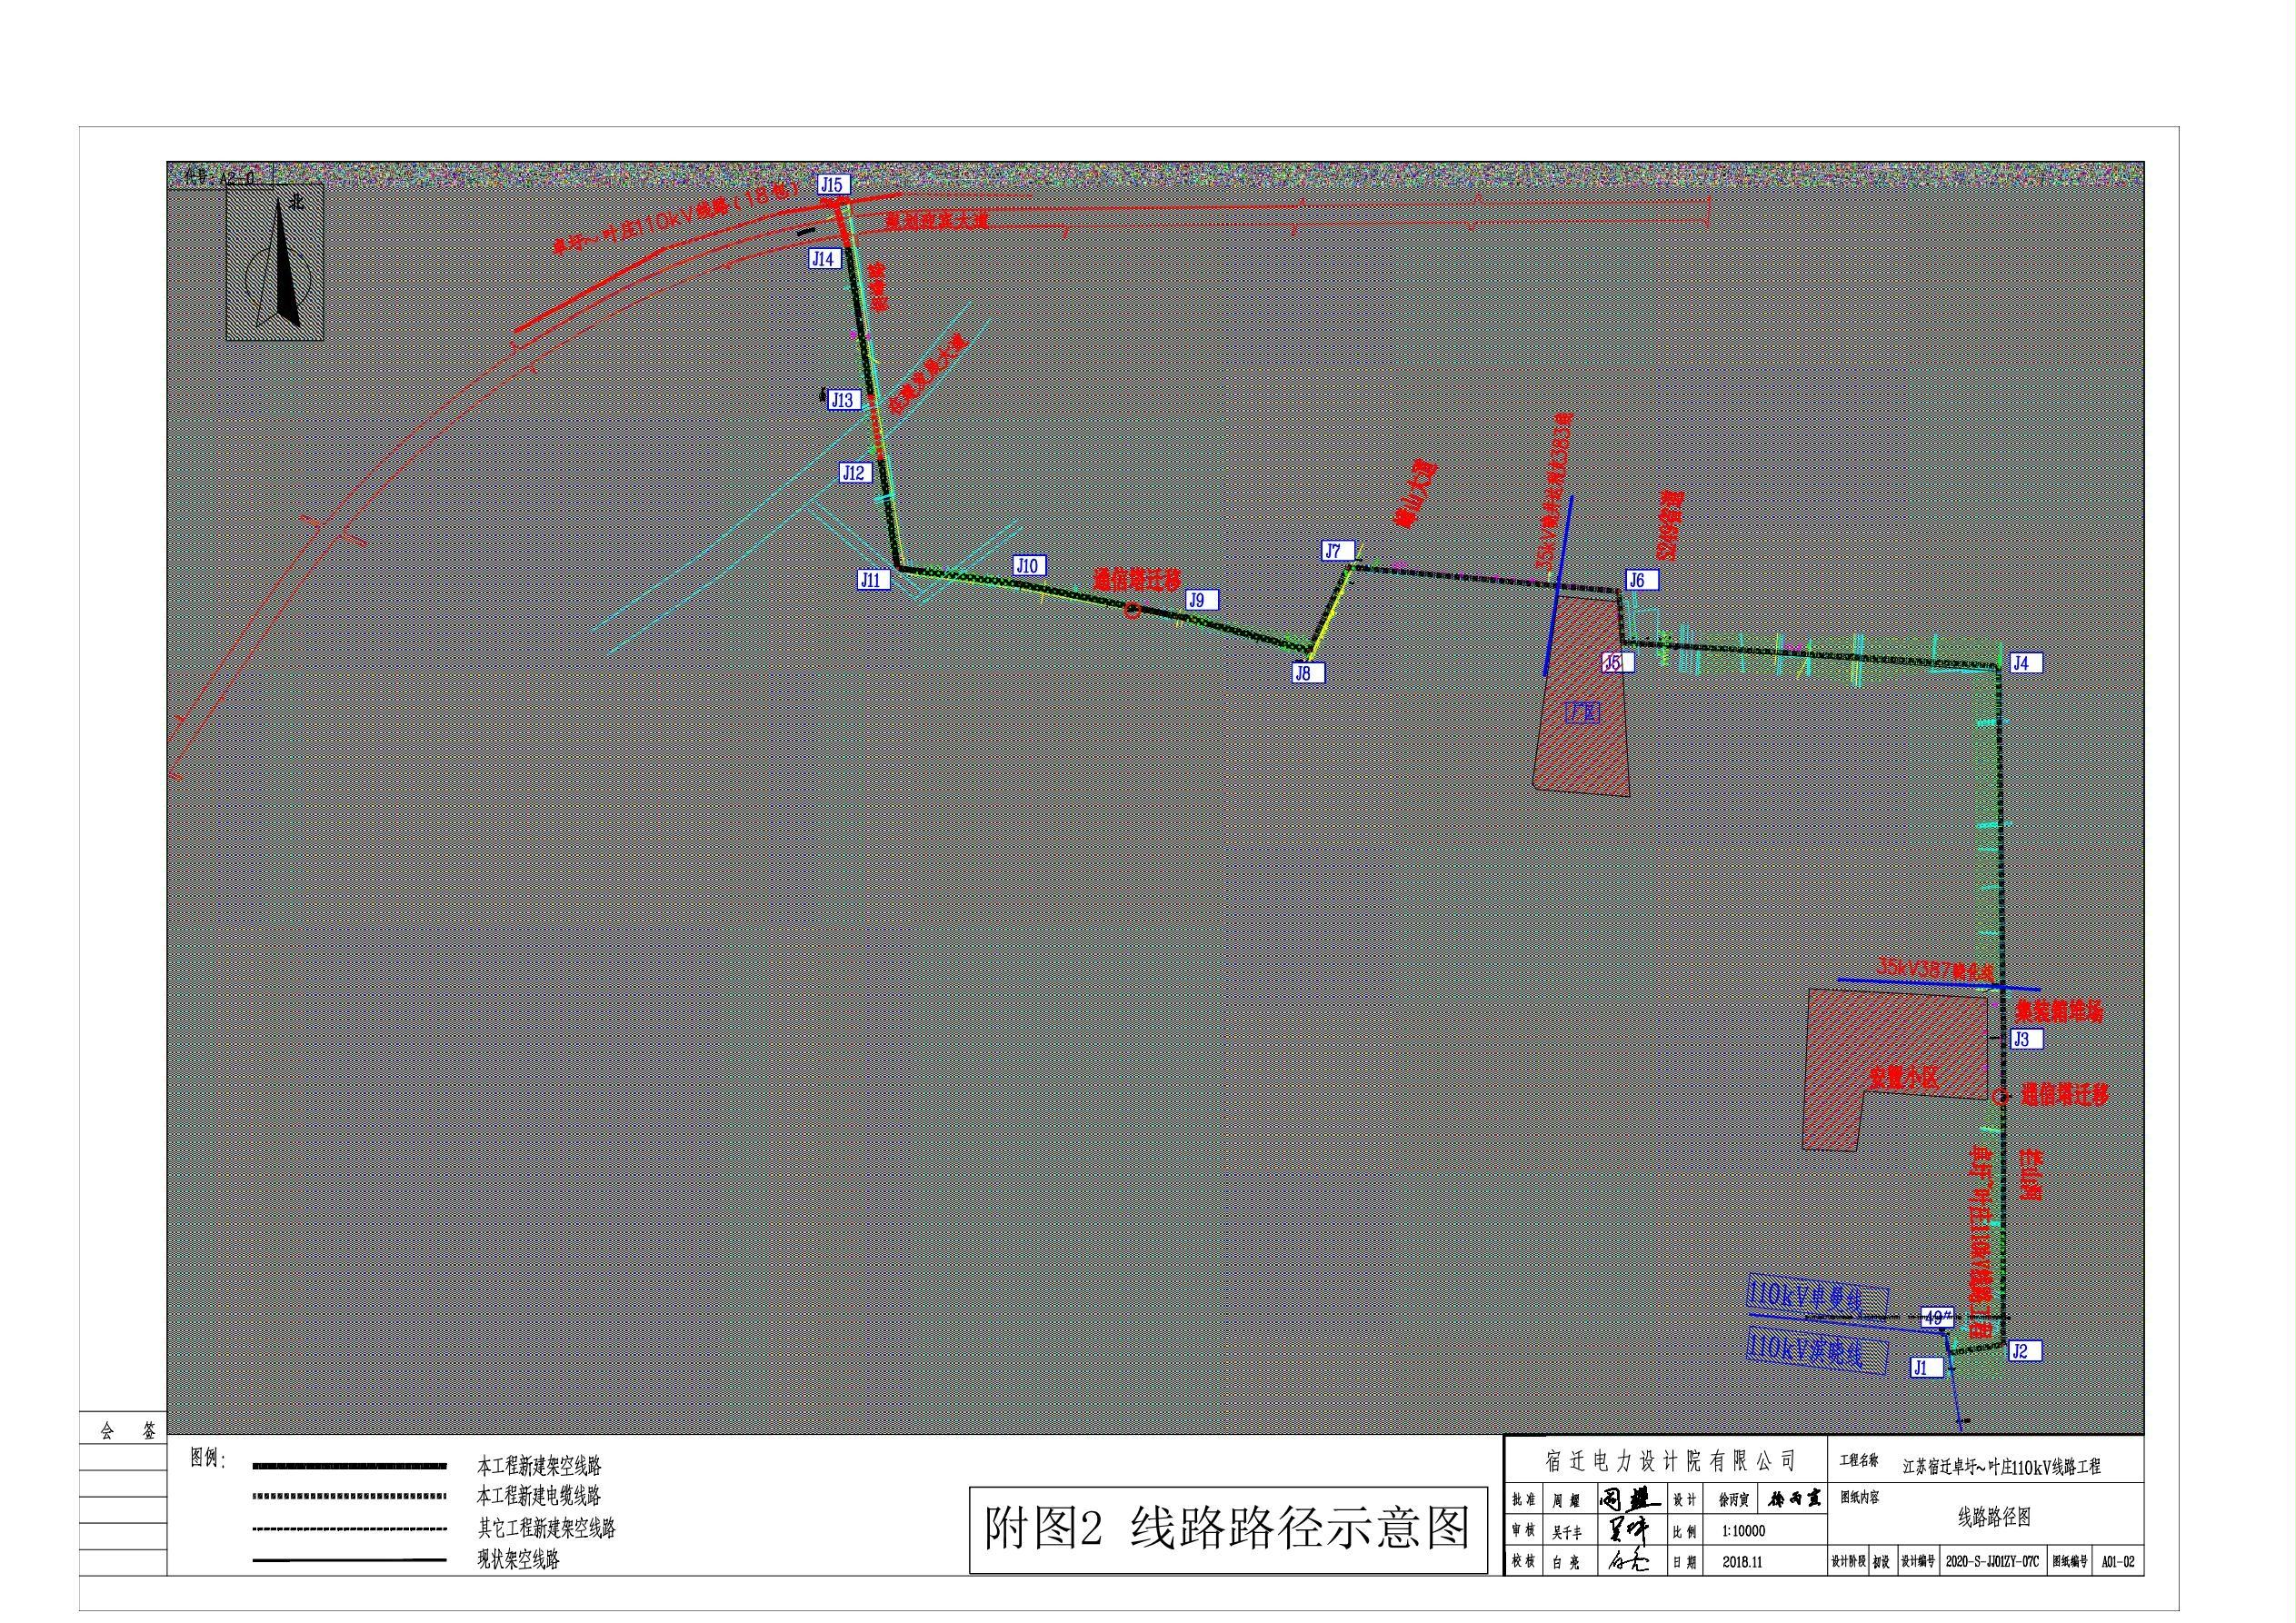Viewport: 2296px width, 1623px height.
Task: Click the solid thick legend line sample
Action: coord(349,1467)
